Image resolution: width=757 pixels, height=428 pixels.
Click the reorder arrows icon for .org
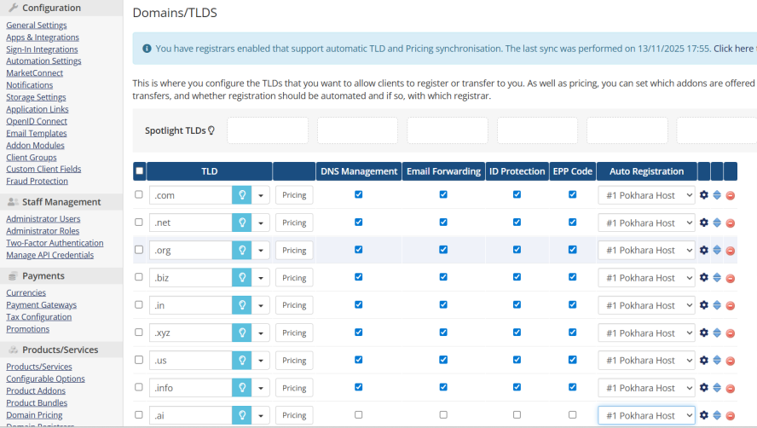717,251
